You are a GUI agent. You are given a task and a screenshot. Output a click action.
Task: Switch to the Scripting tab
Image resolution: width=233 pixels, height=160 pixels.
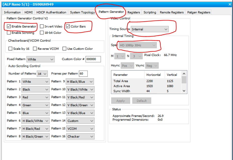click(150, 12)
